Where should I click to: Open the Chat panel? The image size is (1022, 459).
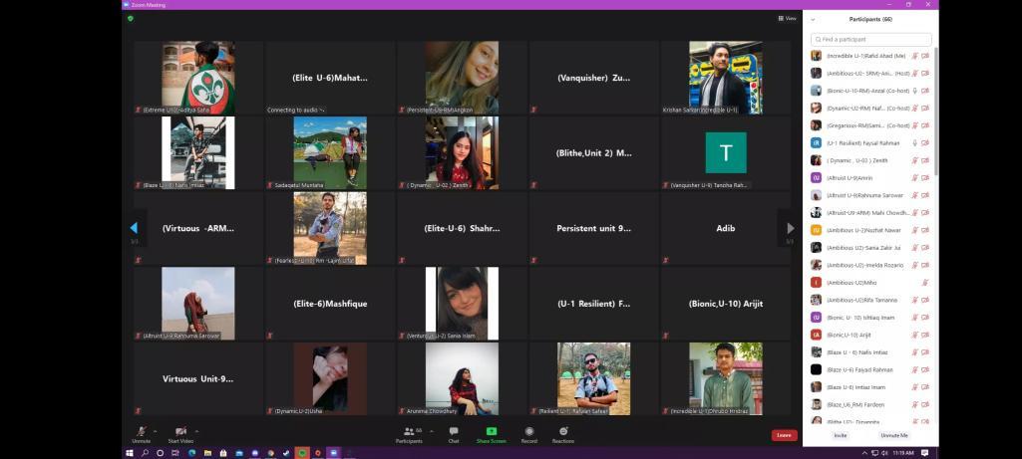454,432
